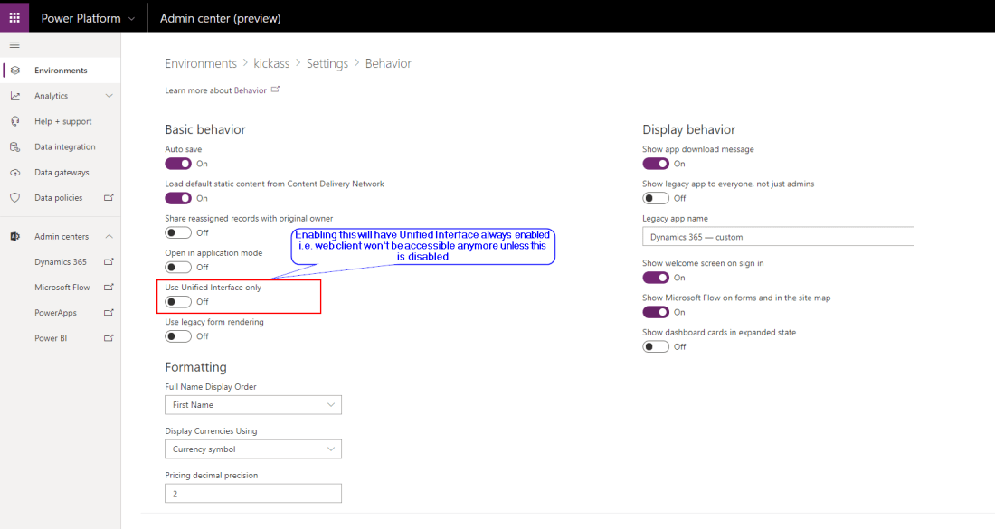Click the Behavior learn more link
Image resolution: width=995 pixels, height=529 pixels.
coord(251,90)
